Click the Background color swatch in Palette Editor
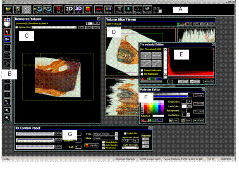Screen dimensions: 239x171 [x=184, y=110]
